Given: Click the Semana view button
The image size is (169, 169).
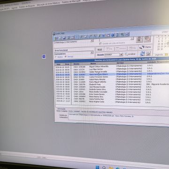Looking at the screenshot, I should point(121,48).
